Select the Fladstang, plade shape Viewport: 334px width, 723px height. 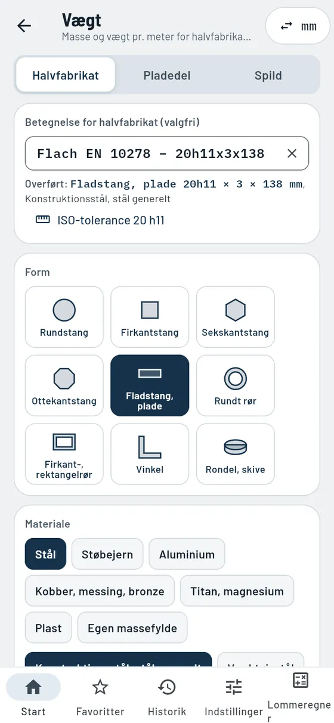coord(150,385)
